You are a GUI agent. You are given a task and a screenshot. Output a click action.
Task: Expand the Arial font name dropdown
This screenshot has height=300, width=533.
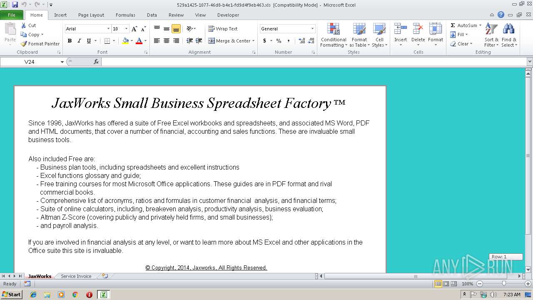click(108, 29)
